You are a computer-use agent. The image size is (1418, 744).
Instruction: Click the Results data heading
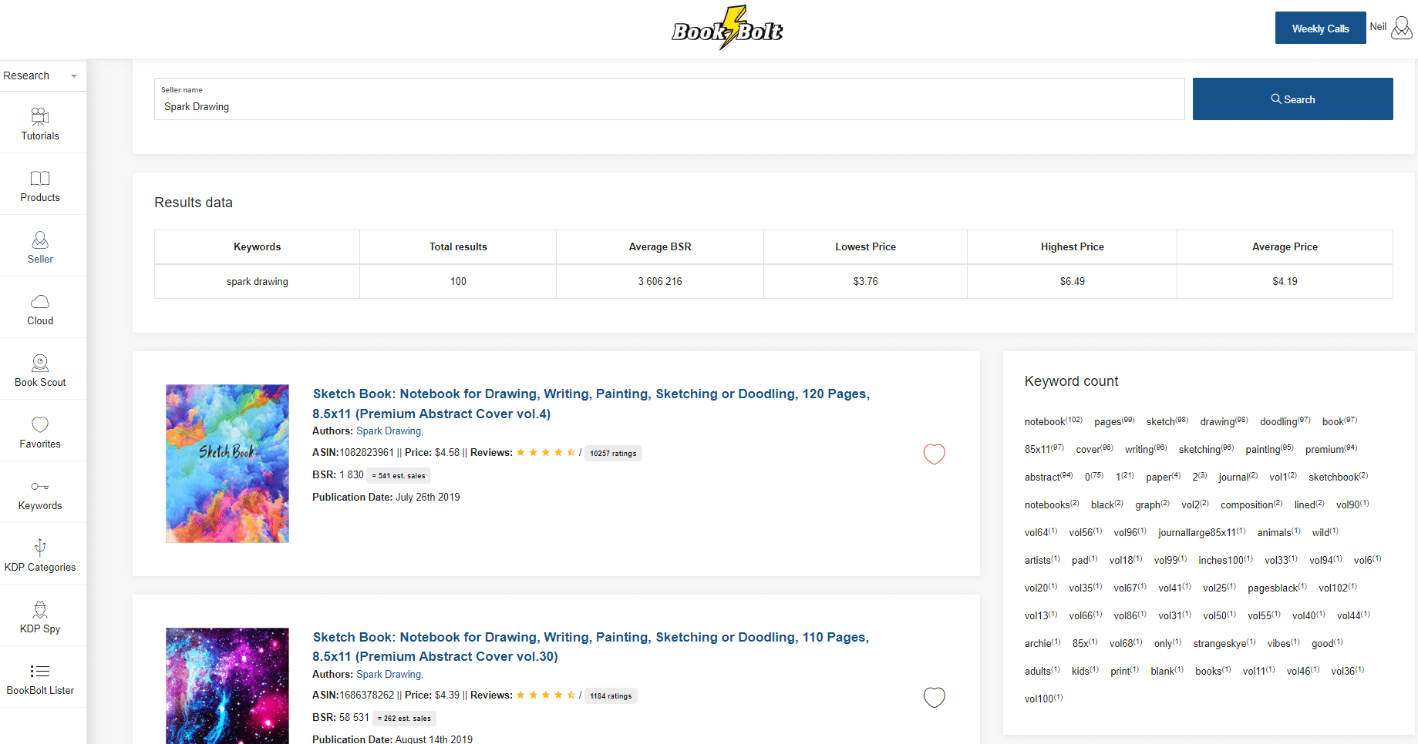(x=194, y=203)
